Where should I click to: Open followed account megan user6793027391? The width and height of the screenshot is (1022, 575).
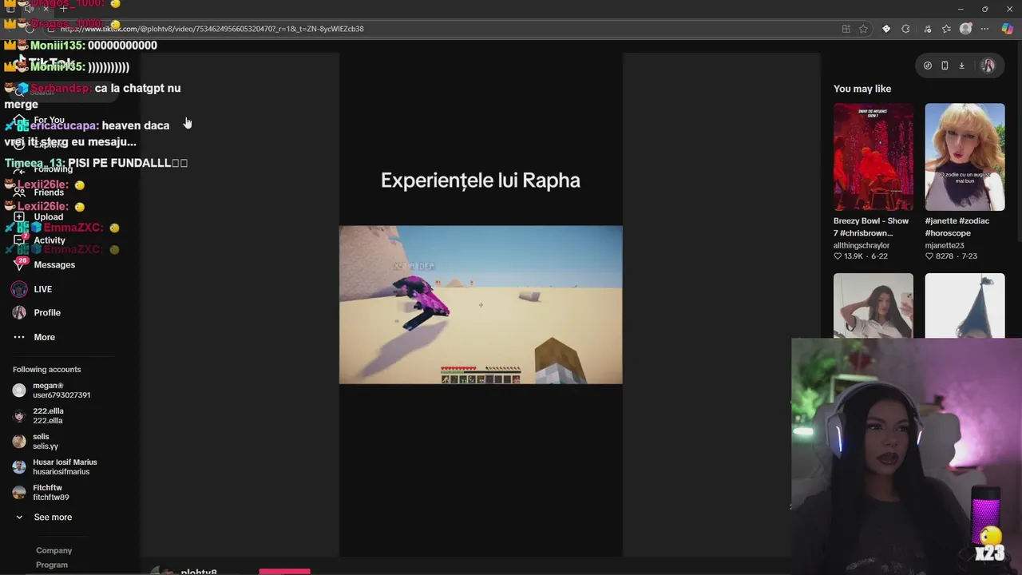click(x=52, y=391)
